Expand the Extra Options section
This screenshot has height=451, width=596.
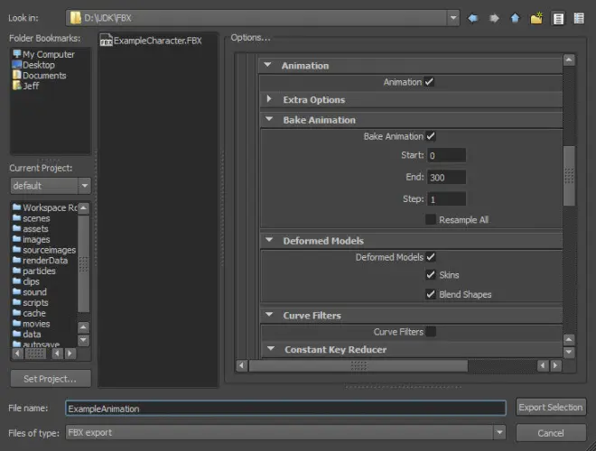(x=269, y=99)
